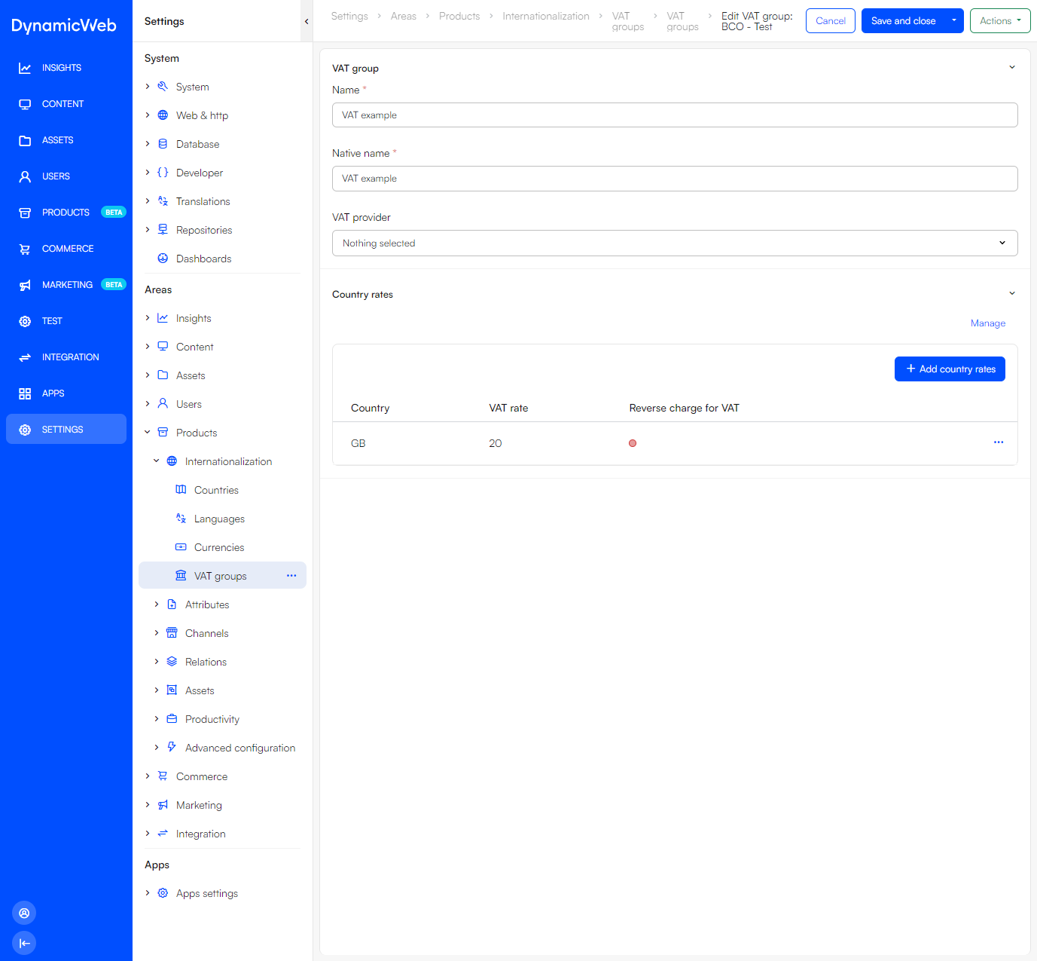Click the VAT rate column header
Image resolution: width=1037 pixels, height=961 pixels.
(508, 408)
